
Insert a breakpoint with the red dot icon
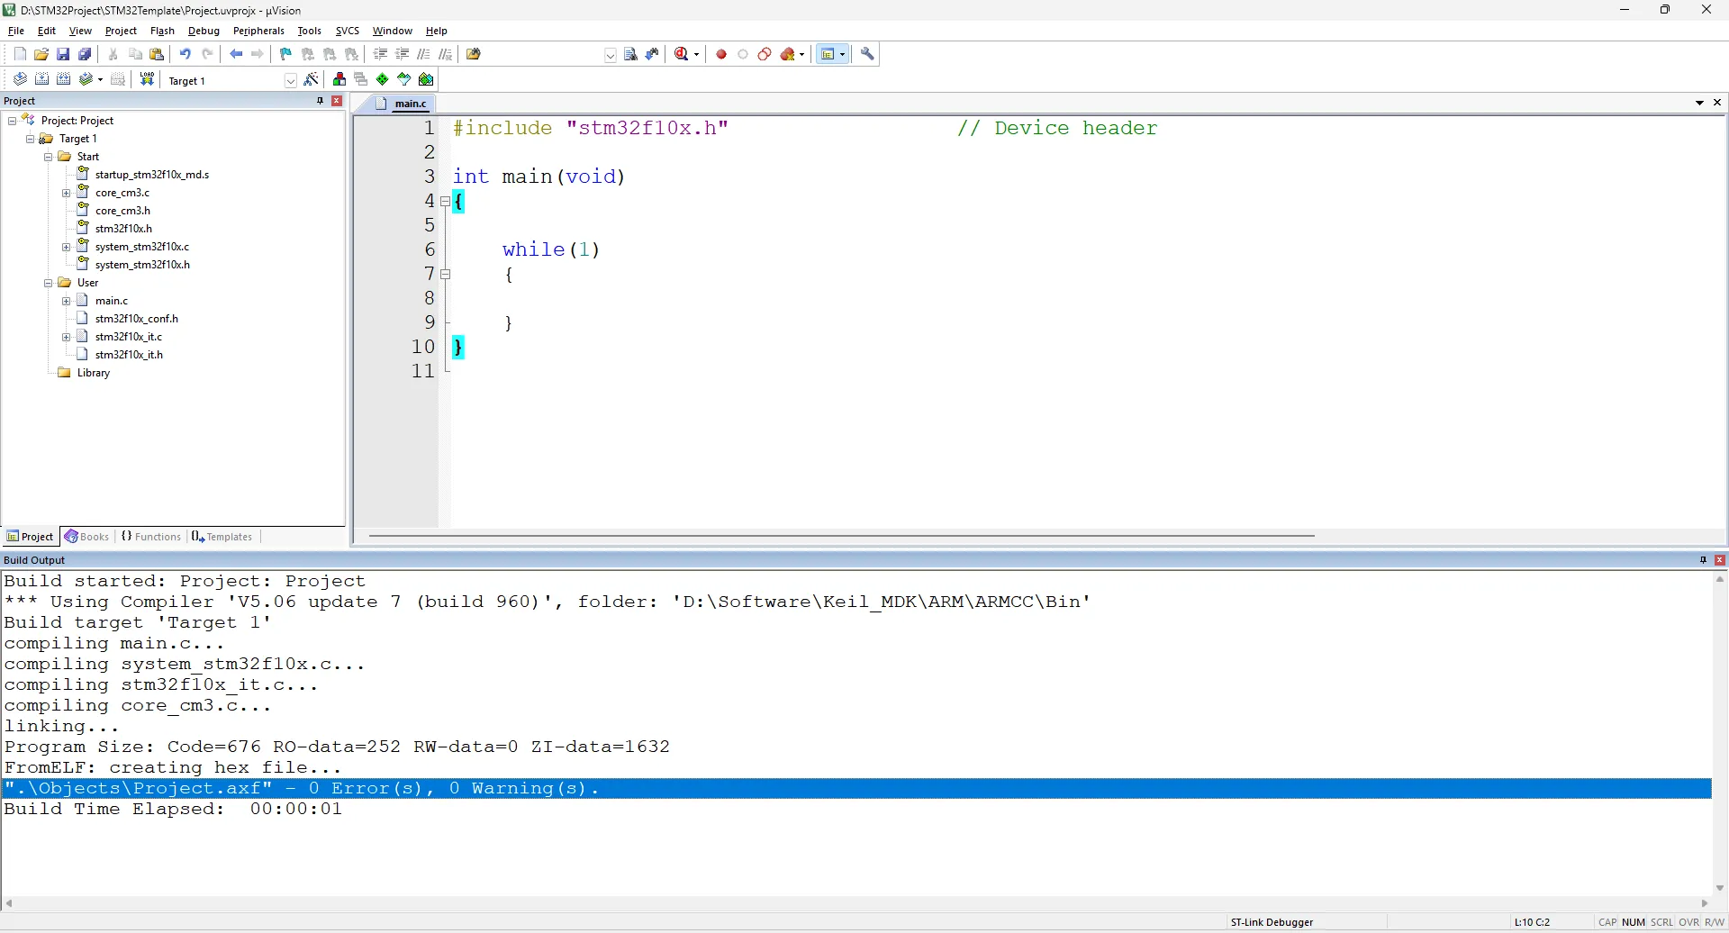pos(721,55)
